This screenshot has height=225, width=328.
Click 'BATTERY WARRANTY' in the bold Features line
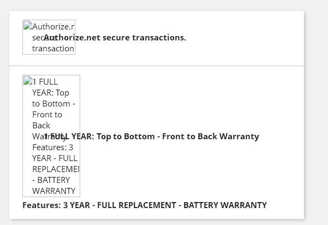click(x=225, y=205)
